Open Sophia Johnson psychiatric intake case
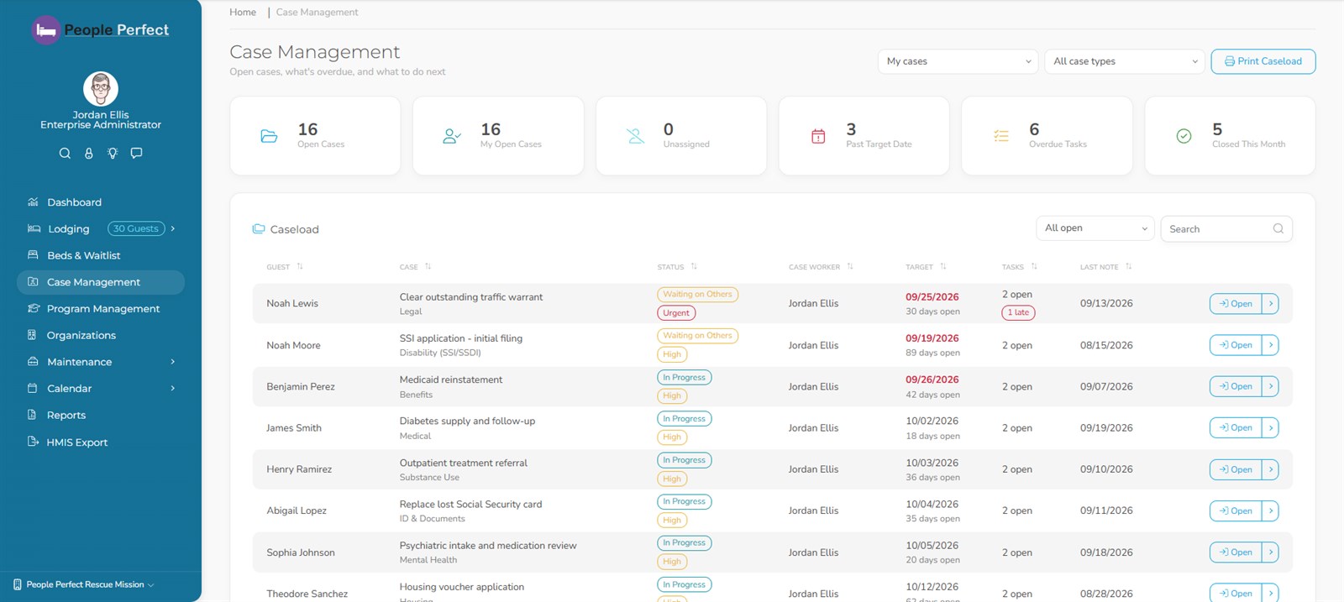Image resolution: width=1344 pixels, height=602 pixels. 1236,552
